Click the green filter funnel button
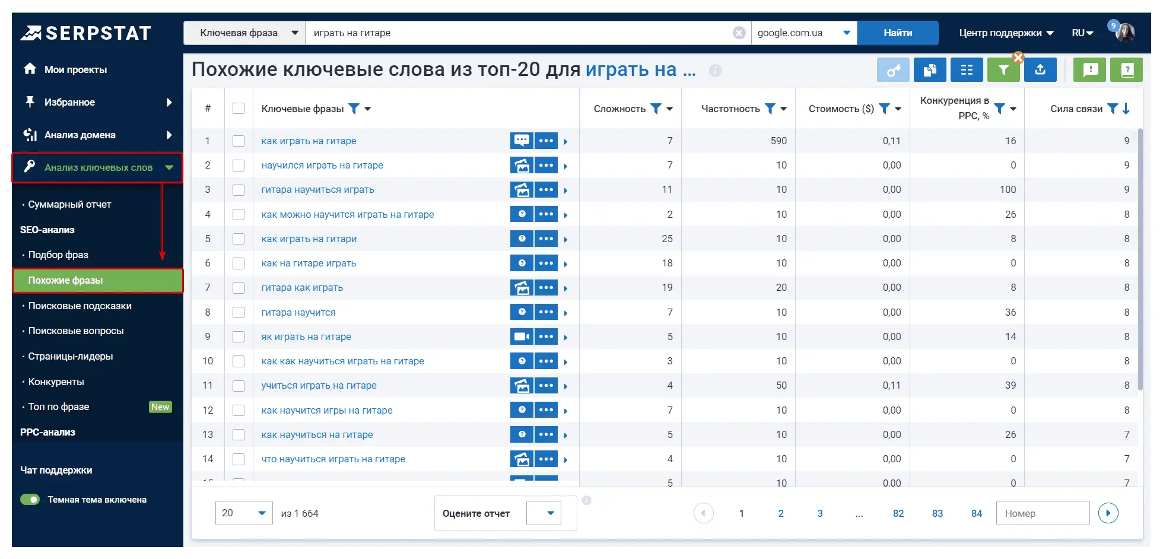The image size is (1163, 559). pos(1003,70)
